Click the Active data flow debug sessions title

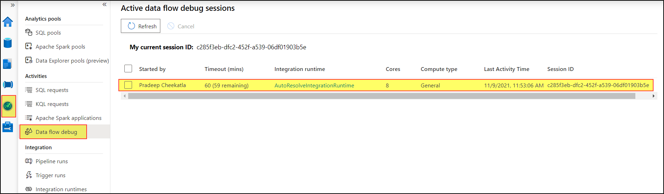(x=178, y=8)
